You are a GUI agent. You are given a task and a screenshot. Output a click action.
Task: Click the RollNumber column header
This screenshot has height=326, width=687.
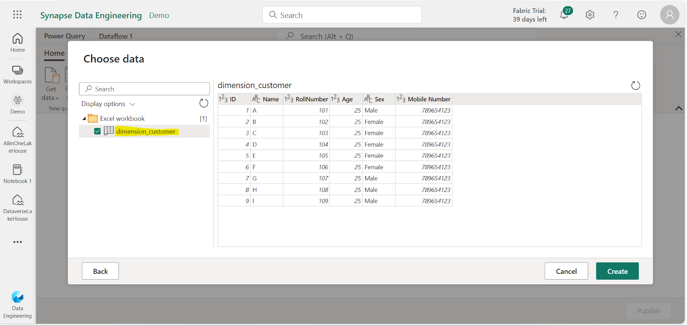tap(306, 99)
